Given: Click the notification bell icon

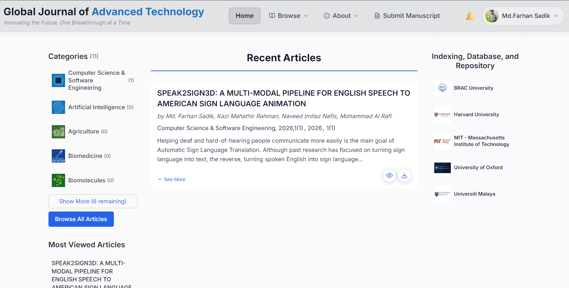Looking at the screenshot, I should point(470,16).
